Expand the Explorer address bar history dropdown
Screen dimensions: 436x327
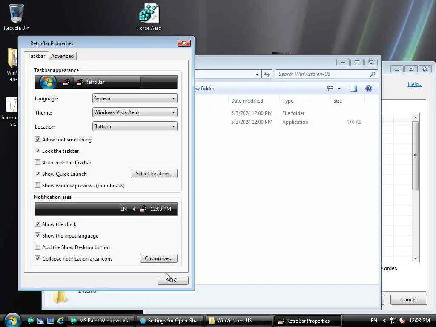coord(257,74)
